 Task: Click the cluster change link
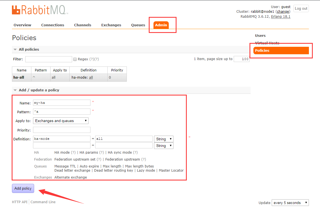[283, 12]
